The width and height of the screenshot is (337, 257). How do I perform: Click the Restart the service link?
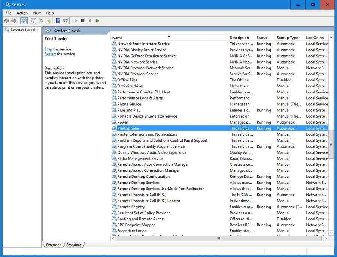50,54
